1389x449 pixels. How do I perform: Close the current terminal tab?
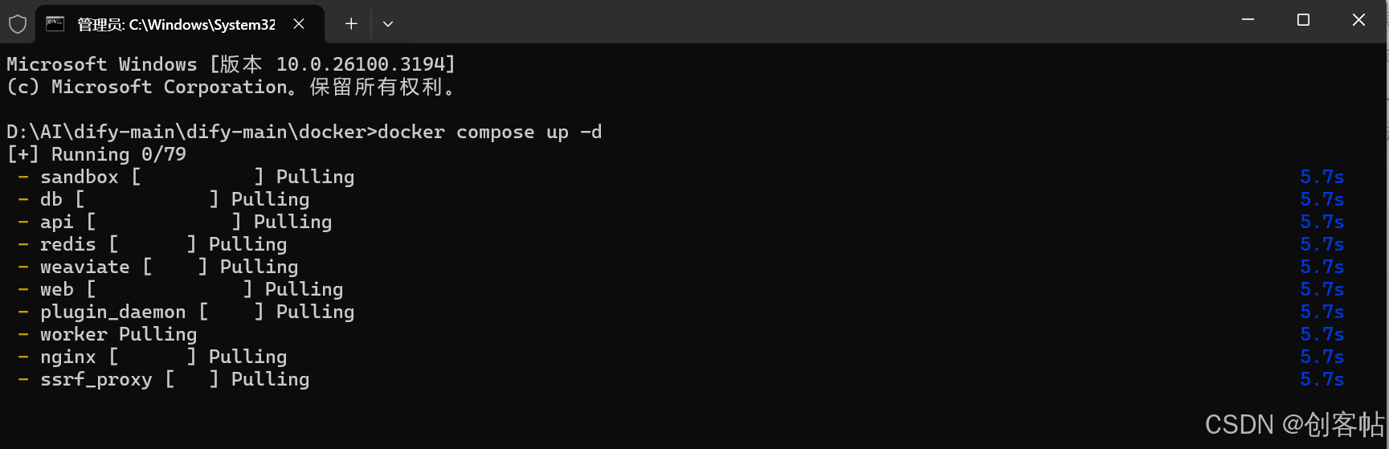point(299,24)
